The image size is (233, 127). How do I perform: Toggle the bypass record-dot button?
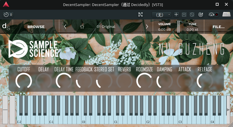[213, 15]
